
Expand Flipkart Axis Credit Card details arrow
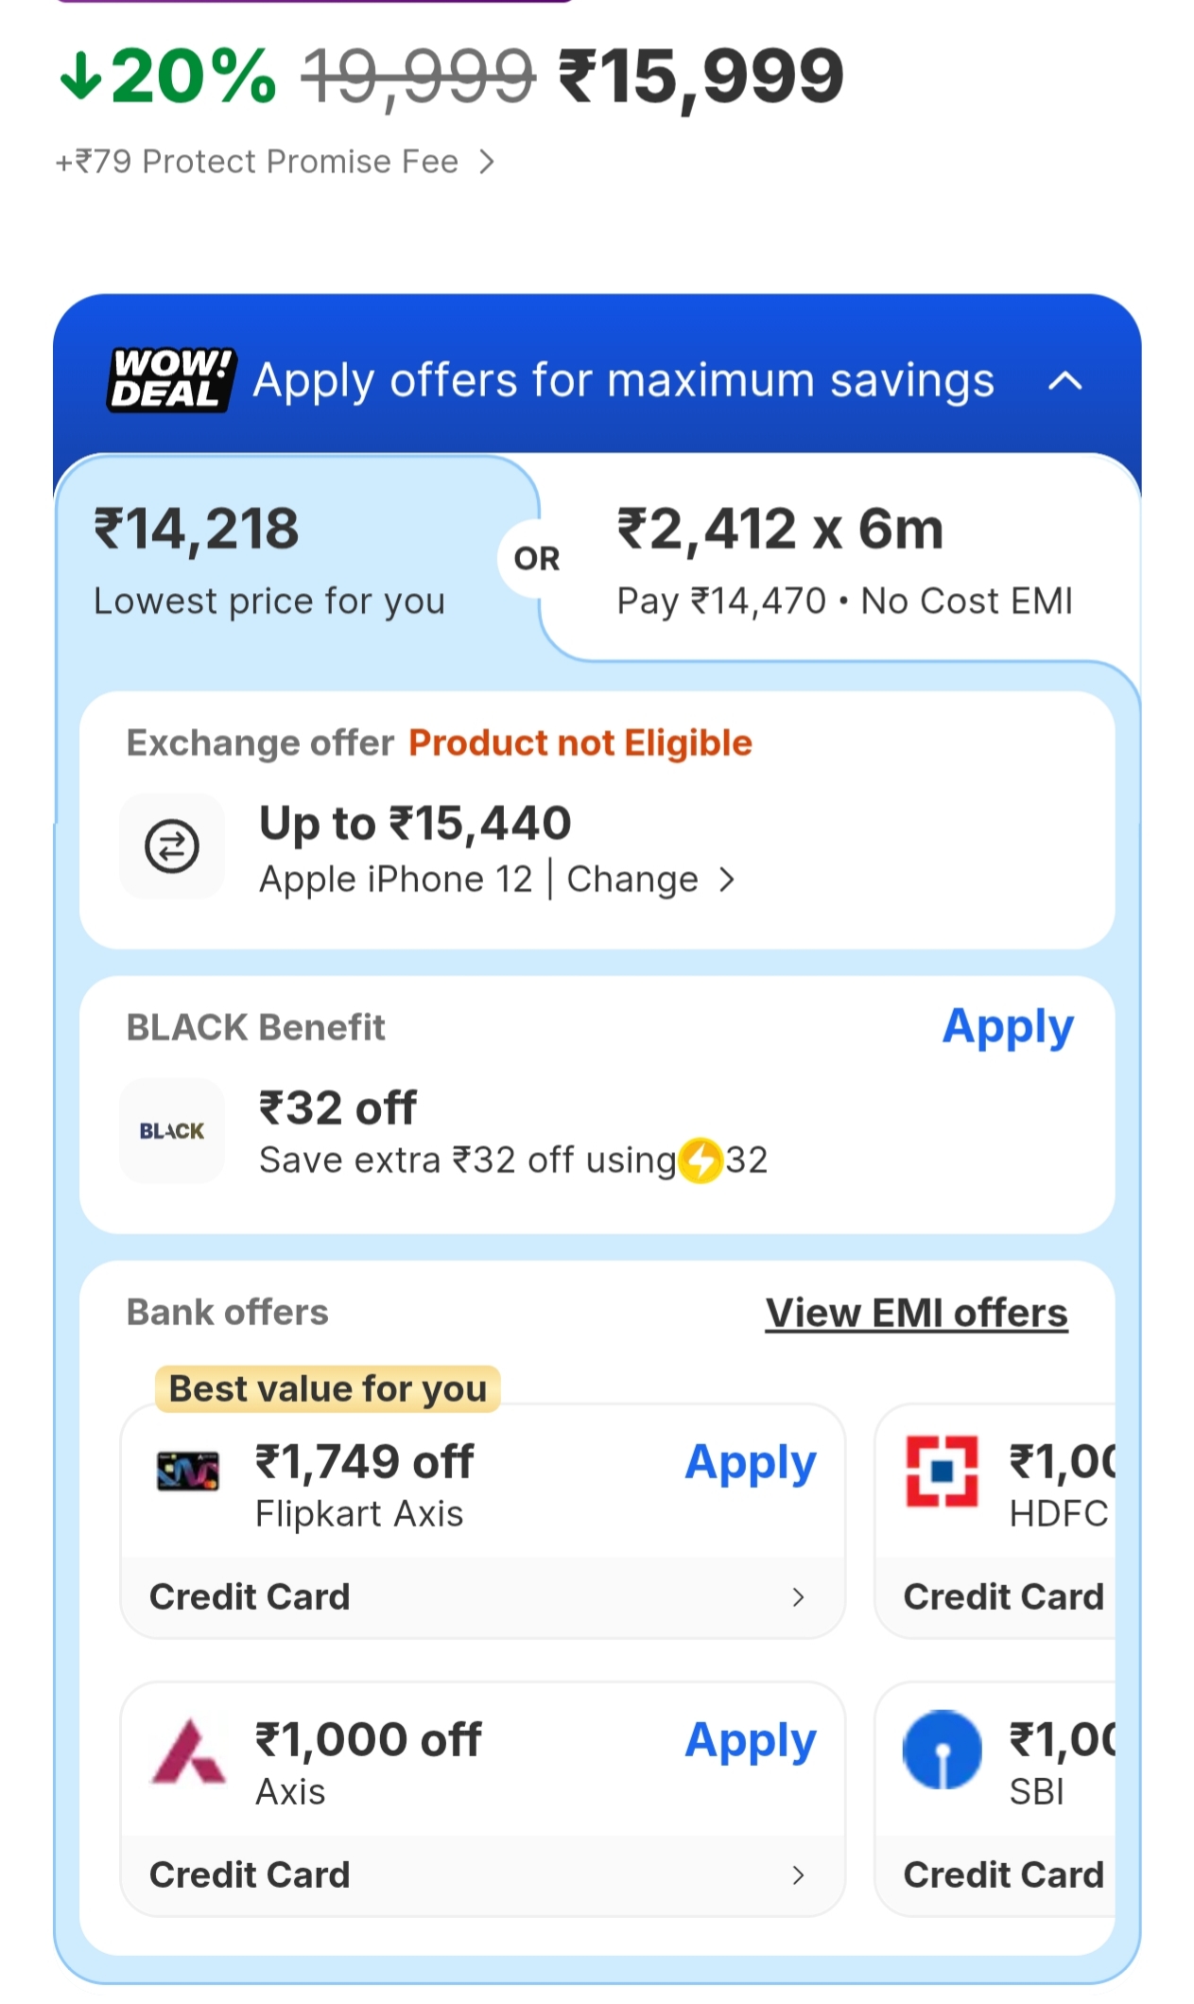click(x=798, y=1597)
